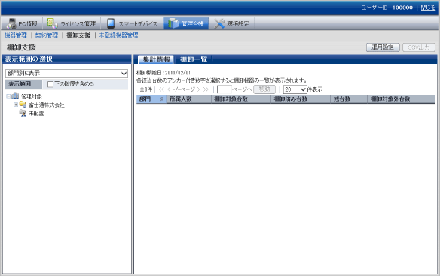Click the スマートデバイス phone icon

pyautogui.click(x=111, y=23)
